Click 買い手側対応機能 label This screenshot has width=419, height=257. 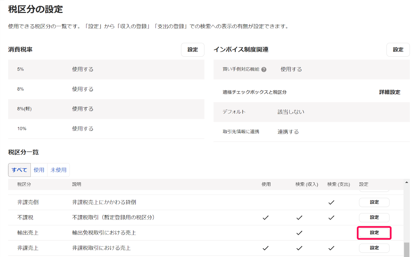pos(241,69)
